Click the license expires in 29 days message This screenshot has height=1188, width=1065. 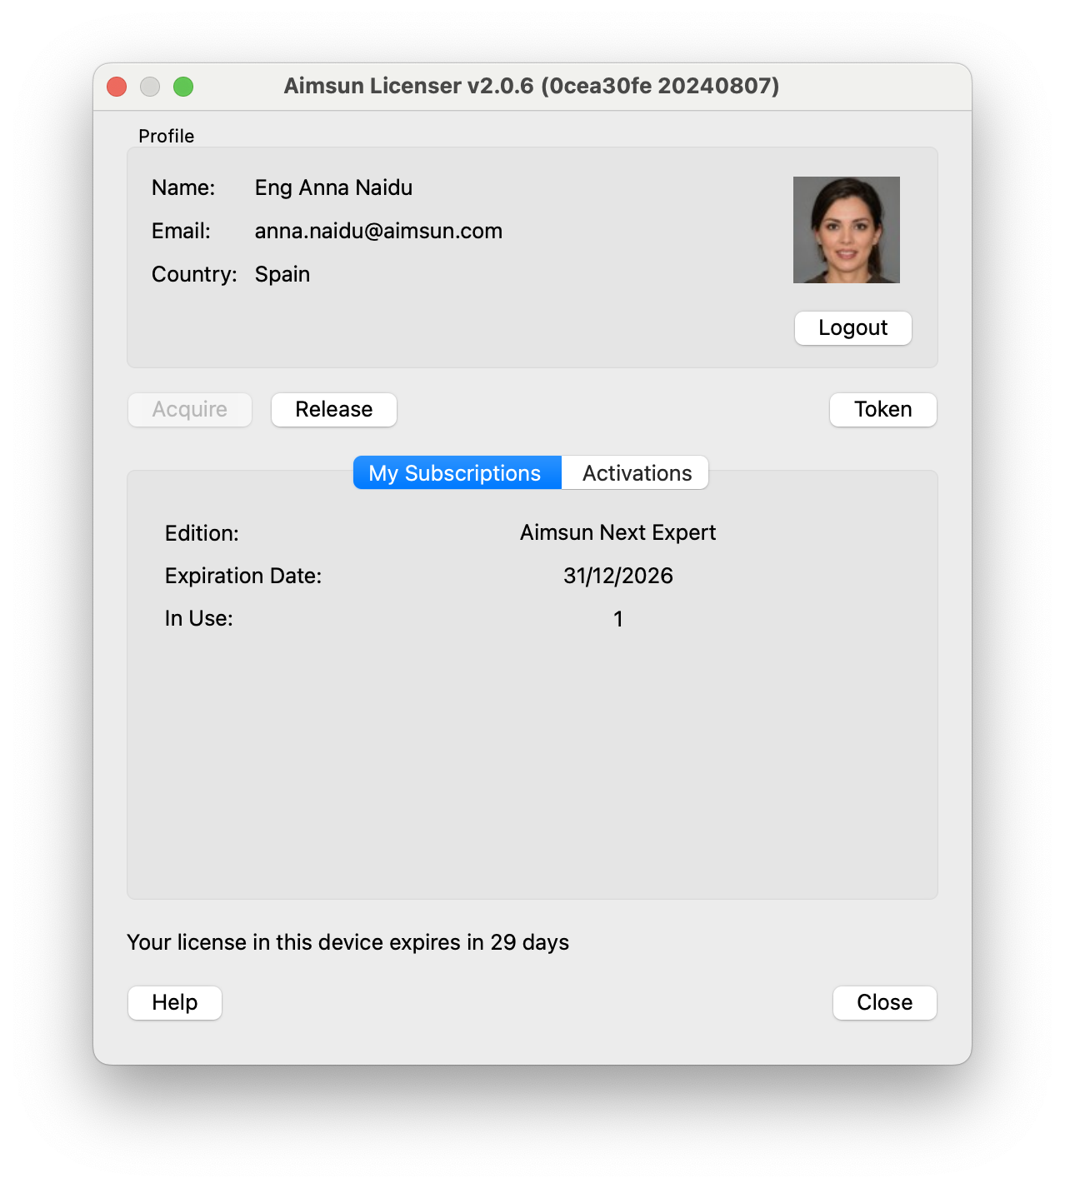point(347,942)
